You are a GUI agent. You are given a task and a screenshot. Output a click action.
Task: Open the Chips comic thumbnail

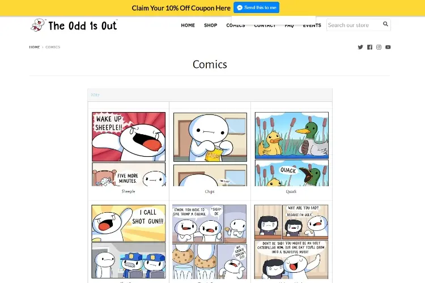pyautogui.click(x=210, y=149)
